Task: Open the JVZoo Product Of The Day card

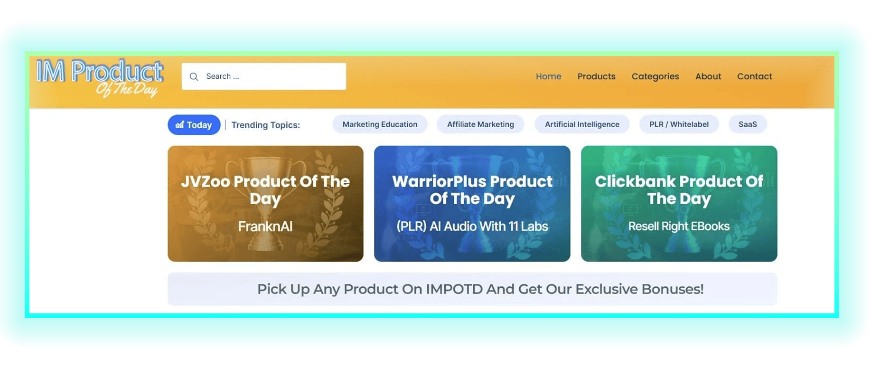Action: (265, 204)
